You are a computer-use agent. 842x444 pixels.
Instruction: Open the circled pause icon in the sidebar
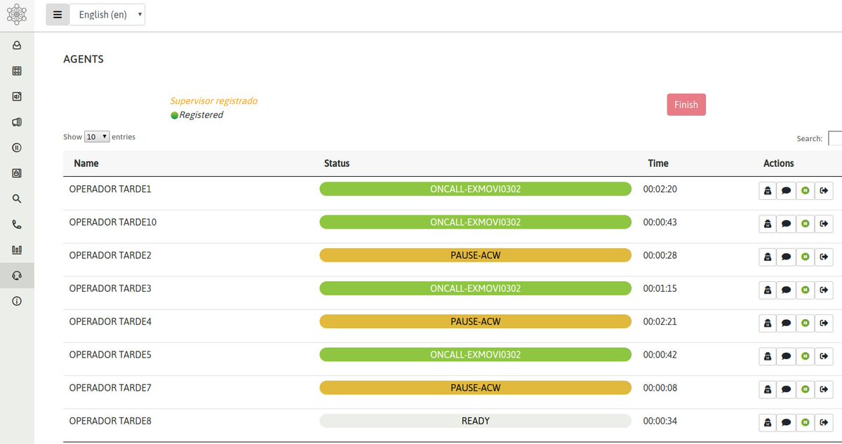17,147
